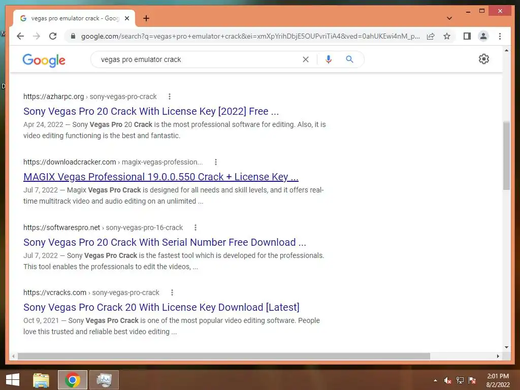Click the https://vcracks.com URL text
This screenshot has width=520, height=390.
coord(55,292)
